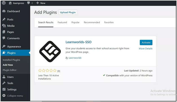This screenshot has height=102, width=177.
Task: Open the Plugin Editor submenu
Action: [x=10, y=70]
